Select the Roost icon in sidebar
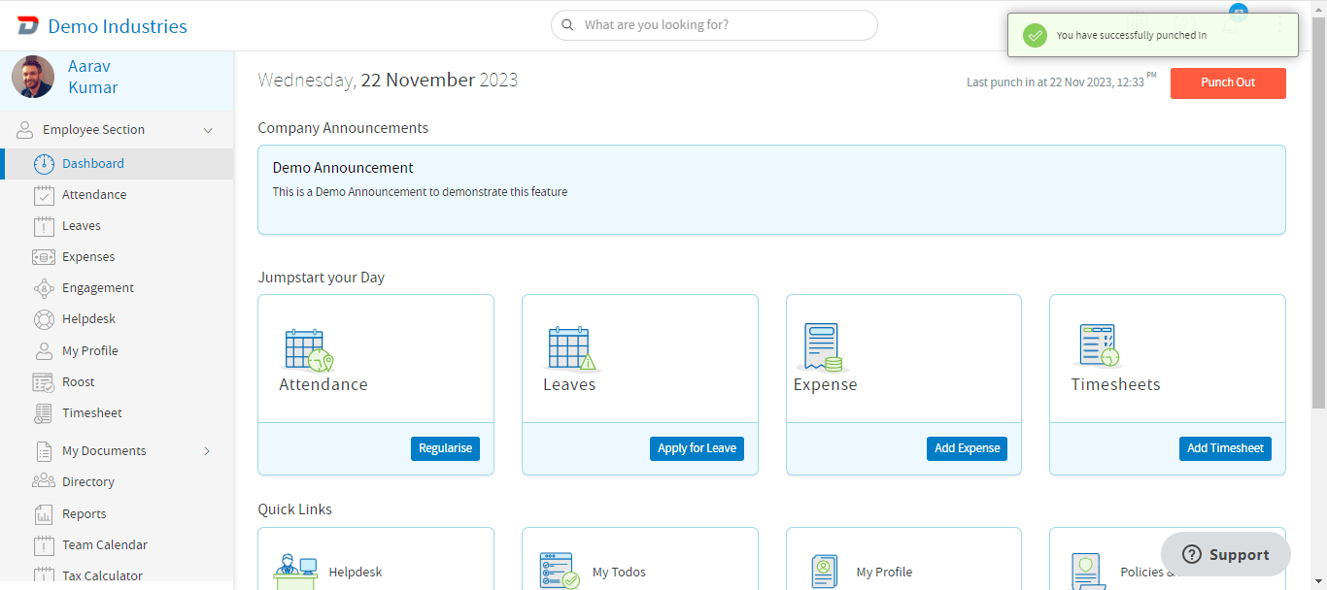 point(44,382)
